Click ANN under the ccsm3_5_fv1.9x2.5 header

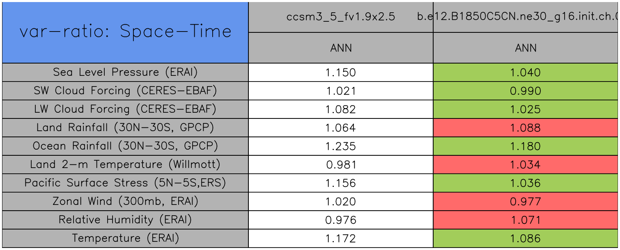click(x=341, y=48)
